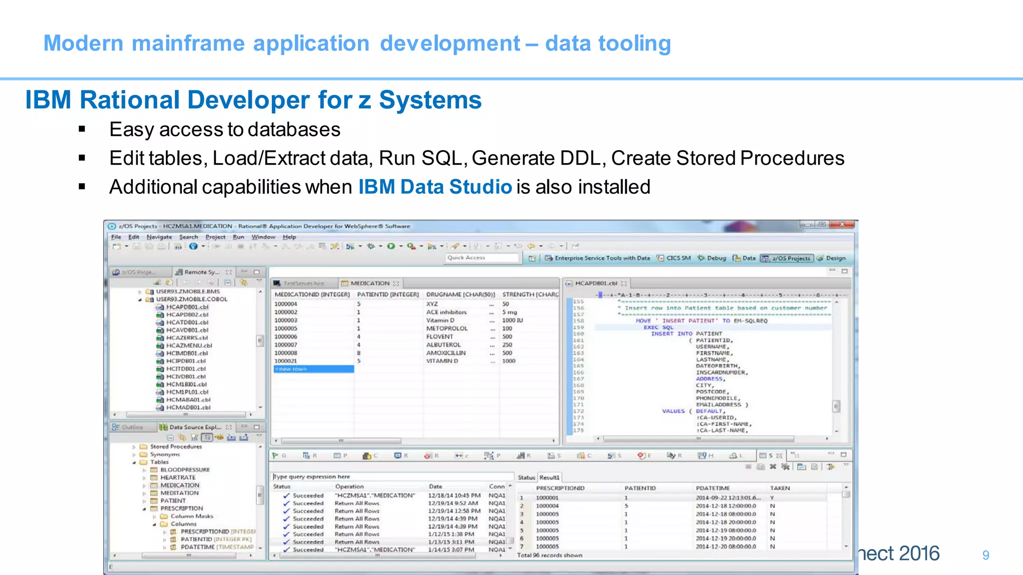Click the Open Perspective icon
The width and height of the screenshot is (1023, 575).
532,258
